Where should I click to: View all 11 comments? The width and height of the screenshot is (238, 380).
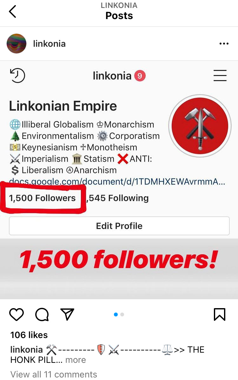[54, 374]
